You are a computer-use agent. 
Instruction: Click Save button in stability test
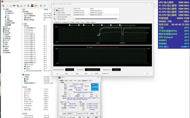click(x=86, y=73)
